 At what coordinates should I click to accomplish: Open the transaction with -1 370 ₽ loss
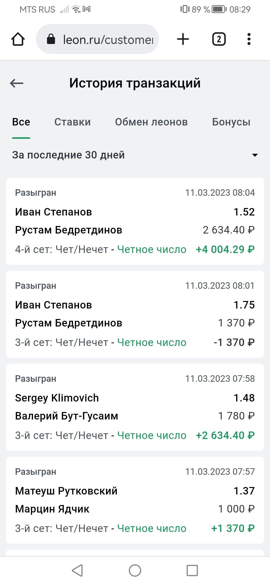(x=135, y=314)
